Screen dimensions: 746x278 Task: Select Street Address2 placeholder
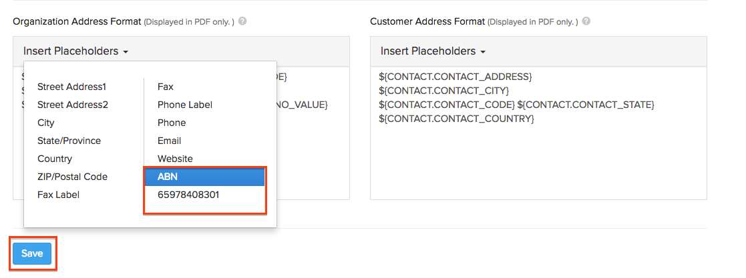72,105
